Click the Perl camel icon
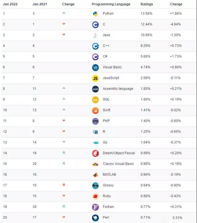 pyautogui.click(x=95, y=218)
